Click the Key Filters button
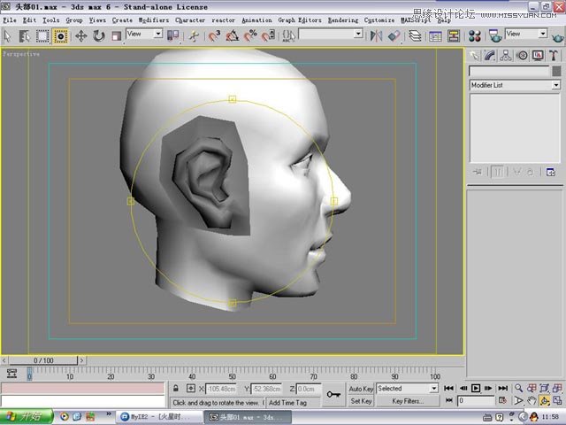566x425 pixels. coord(408,401)
